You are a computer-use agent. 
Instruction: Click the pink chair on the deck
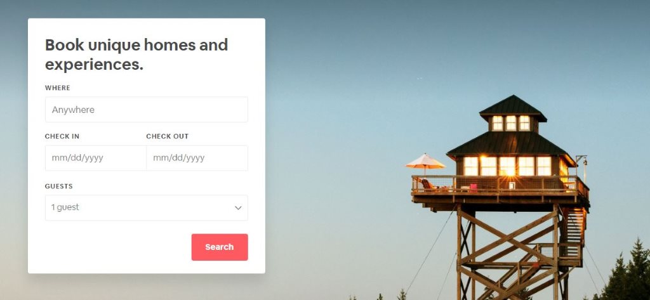pos(474,187)
